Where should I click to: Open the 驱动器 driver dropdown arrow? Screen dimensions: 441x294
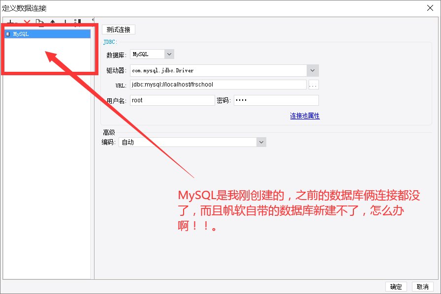click(x=313, y=70)
